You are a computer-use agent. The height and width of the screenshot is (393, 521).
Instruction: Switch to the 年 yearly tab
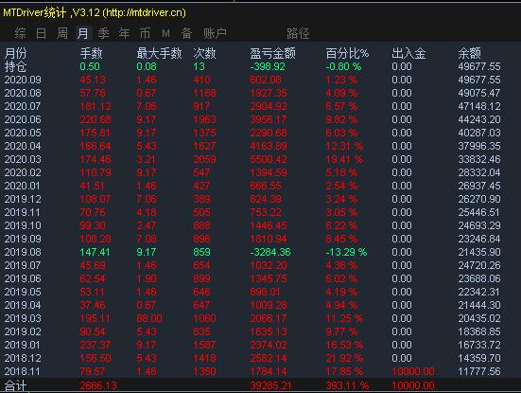[x=124, y=33]
